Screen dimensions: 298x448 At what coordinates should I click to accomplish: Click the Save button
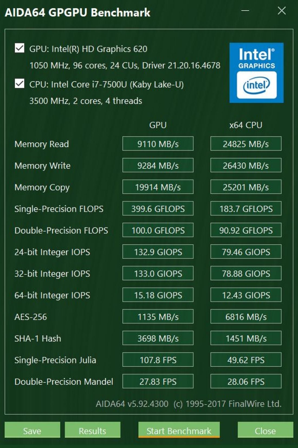32,430
